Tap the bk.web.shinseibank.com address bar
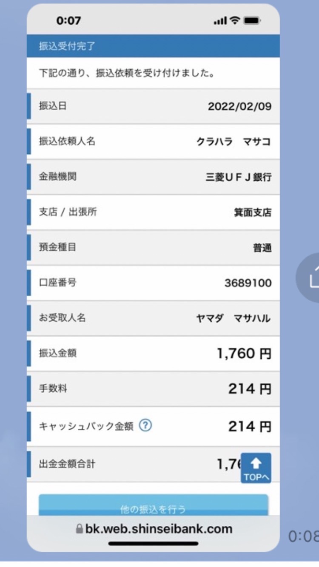Viewport: 319px width, 567px height. point(154,529)
